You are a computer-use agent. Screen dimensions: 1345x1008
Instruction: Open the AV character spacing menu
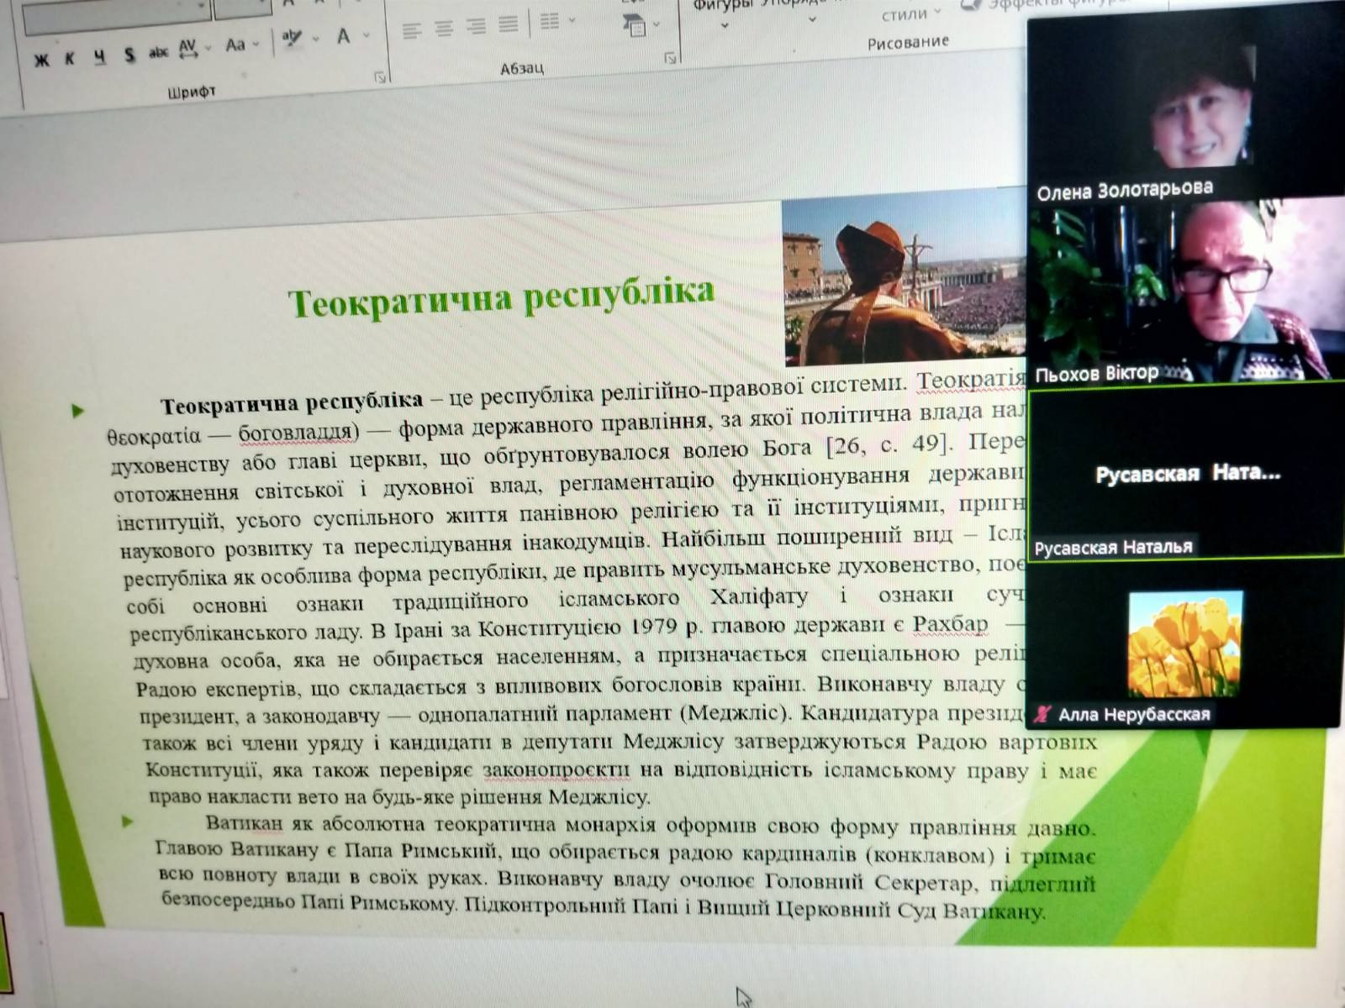[189, 48]
